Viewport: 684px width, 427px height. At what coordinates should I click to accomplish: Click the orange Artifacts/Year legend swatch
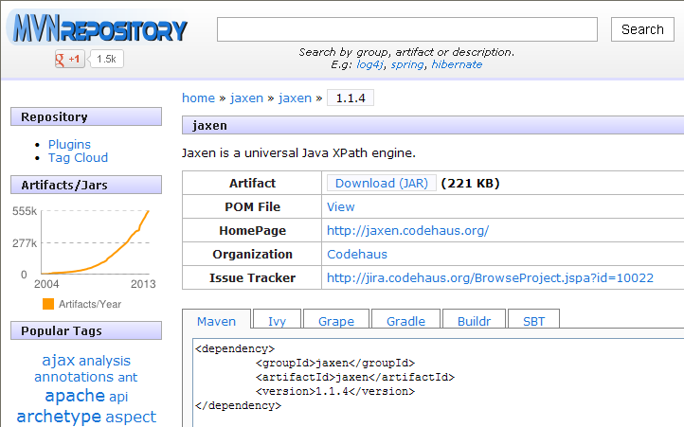coord(47,304)
